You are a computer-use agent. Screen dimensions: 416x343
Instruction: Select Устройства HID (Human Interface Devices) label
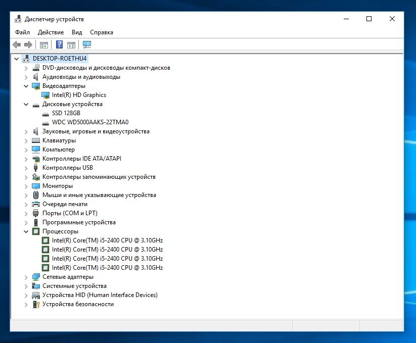pos(100,295)
